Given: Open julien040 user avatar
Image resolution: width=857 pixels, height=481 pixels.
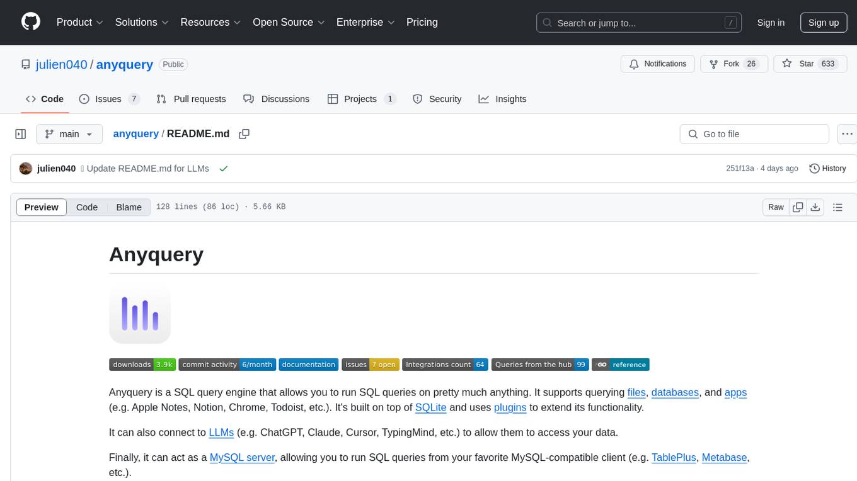Looking at the screenshot, I should point(26,168).
